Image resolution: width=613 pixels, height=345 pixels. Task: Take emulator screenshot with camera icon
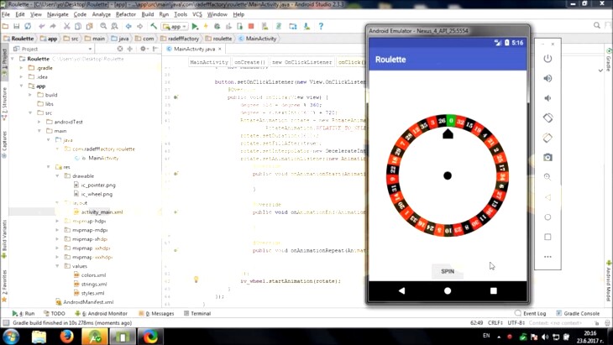tap(548, 157)
